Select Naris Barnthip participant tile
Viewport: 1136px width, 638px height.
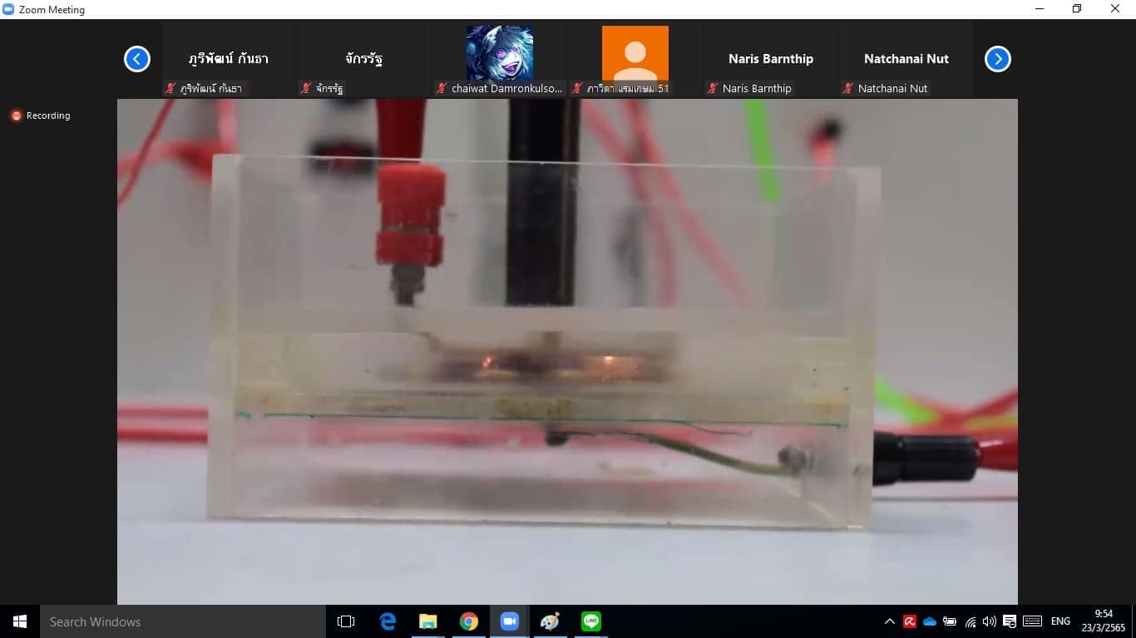[771, 60]
